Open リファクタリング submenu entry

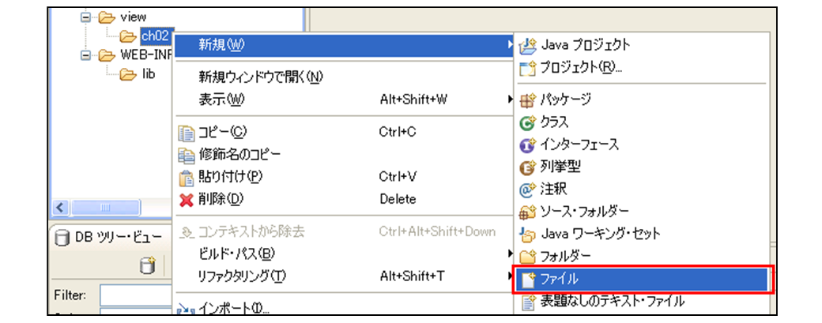(x=240, y=276)
